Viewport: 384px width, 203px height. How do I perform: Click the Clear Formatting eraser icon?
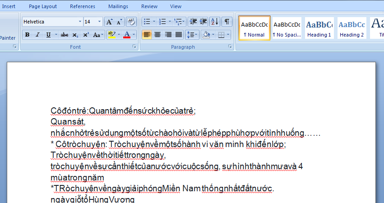pyautogui.click(x=131, y=22)
